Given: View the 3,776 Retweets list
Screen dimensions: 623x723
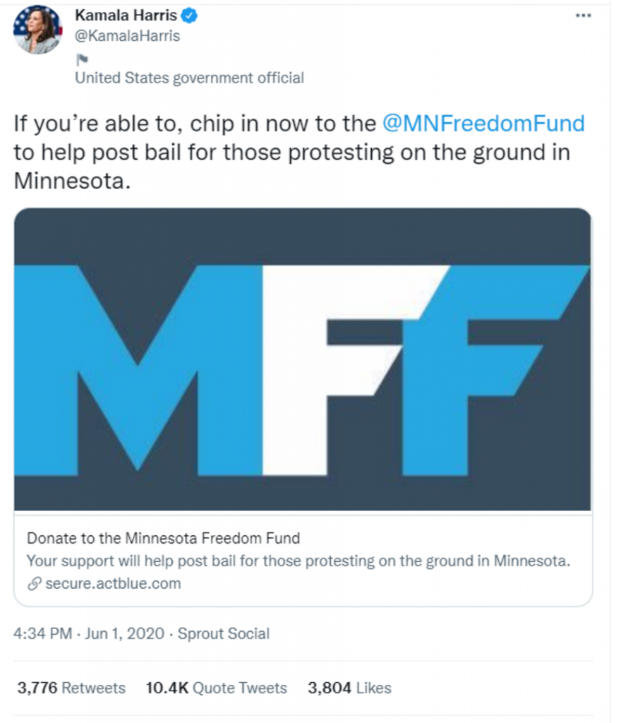Looking at the screenshot, I should click(x=70, y=688).
